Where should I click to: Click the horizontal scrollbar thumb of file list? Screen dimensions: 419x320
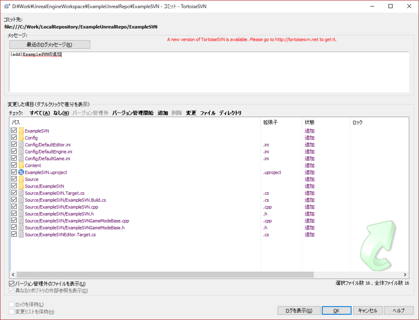pos(165,275)
